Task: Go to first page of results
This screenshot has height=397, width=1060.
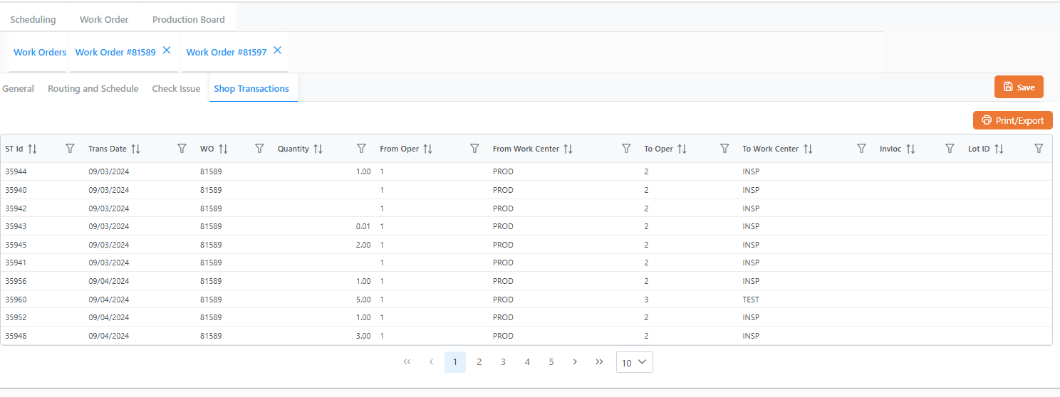Action: point(407,362)
